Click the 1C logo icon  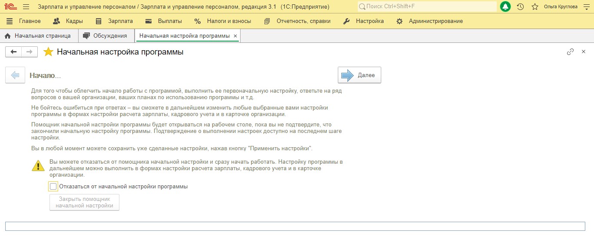tap(10, 6)
